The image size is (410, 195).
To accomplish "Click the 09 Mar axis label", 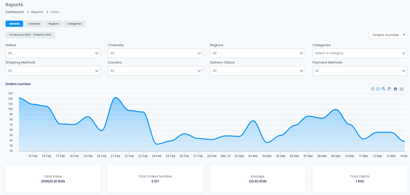I will pos(336,156).
